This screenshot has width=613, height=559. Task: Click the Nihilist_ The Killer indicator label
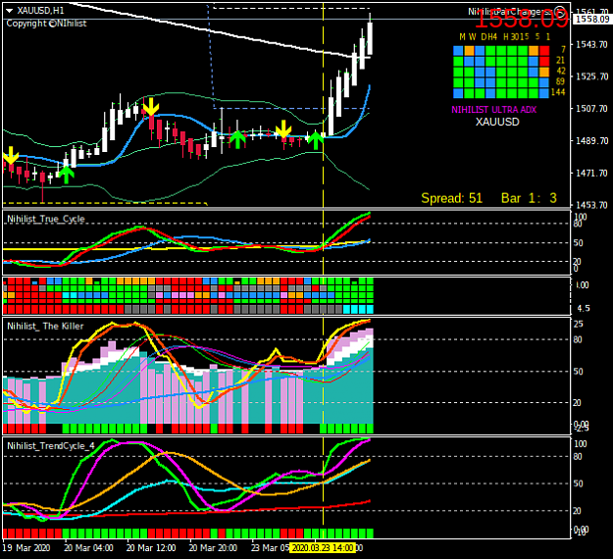45,326
